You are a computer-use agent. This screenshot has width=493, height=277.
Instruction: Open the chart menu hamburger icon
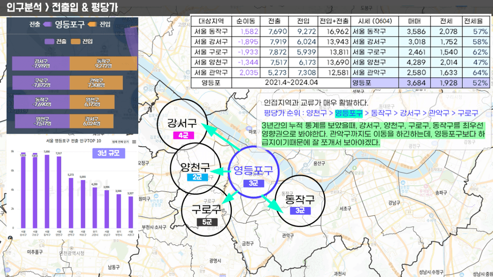click(134, 142)
